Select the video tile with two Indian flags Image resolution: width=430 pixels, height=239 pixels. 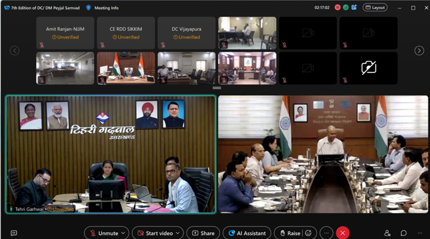pyautogui.click(x=126, y=68)
